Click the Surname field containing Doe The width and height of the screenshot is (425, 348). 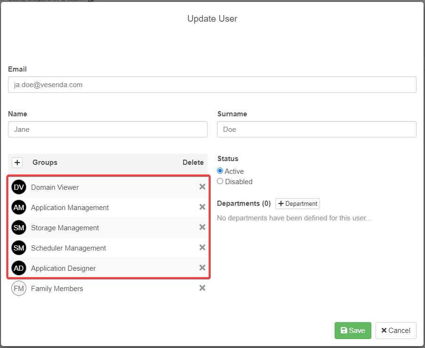pos(316,129)
